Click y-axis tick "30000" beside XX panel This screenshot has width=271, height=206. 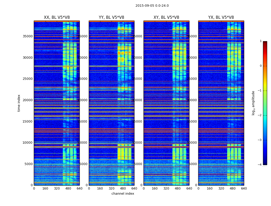click(x=28, y=58)
